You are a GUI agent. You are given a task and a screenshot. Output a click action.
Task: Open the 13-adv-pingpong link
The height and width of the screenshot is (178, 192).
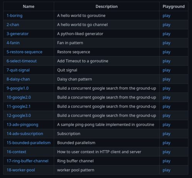pyautogui.click(x=22, y=124)
